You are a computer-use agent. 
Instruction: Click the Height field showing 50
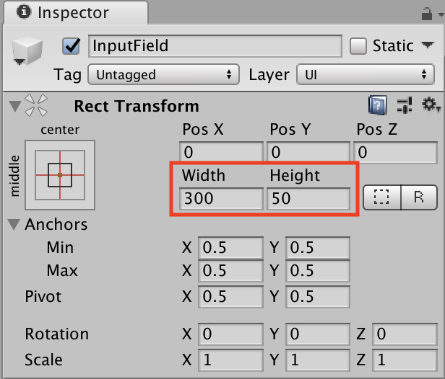point(308,198)
